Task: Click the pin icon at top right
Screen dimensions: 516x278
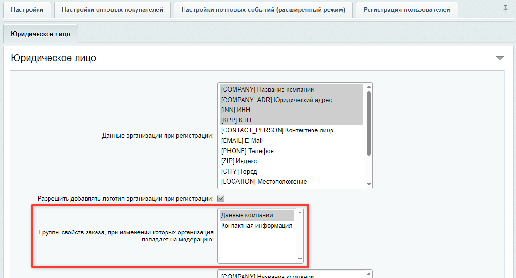Action: 506,9
